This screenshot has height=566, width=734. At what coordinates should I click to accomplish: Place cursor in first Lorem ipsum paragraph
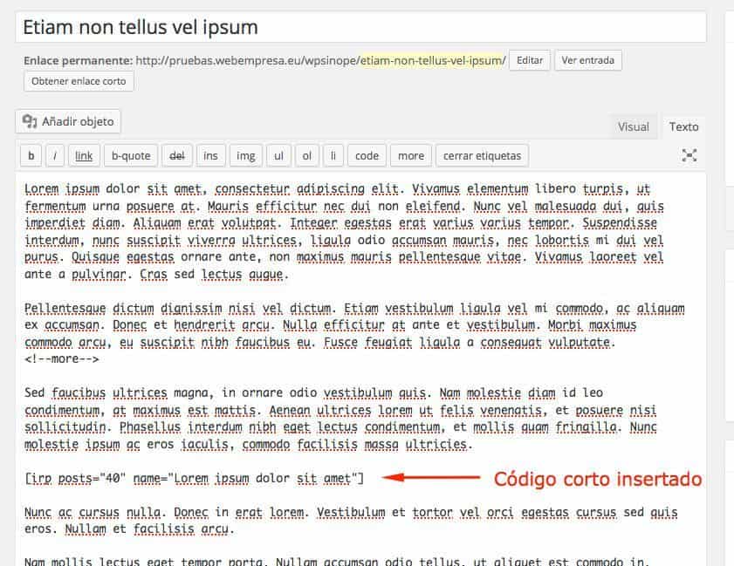pyautogui.click(x=344, y=232)
